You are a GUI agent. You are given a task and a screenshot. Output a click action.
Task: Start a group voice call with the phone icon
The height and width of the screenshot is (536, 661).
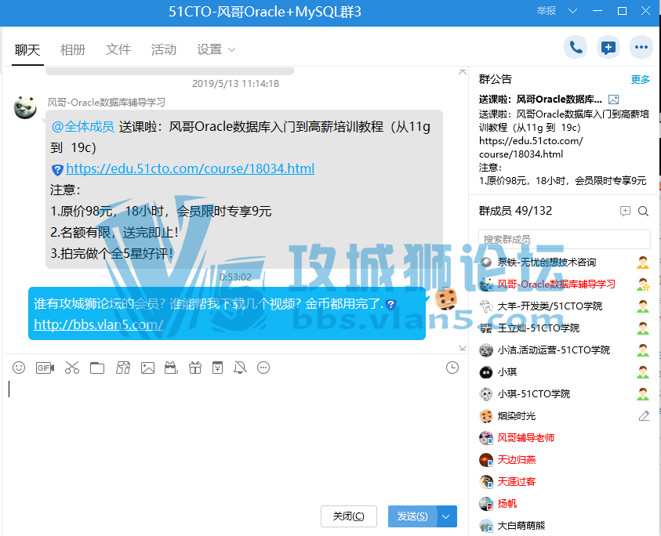[x=576, y=47]
